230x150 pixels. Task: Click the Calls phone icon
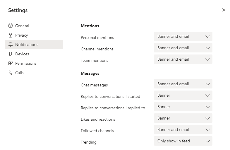pyautogui.click(x=11, y=73)
